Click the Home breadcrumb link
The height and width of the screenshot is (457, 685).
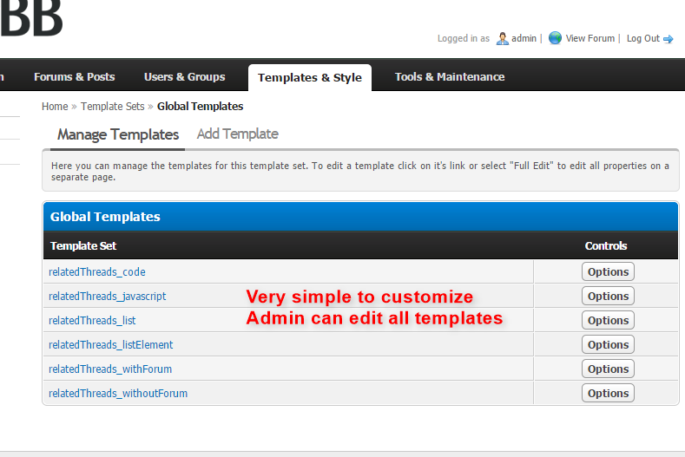(x=55, y=107)
